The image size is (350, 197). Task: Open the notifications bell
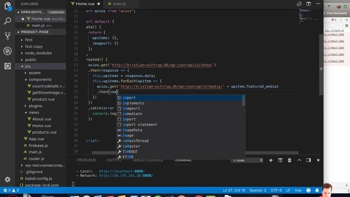click(317, 190)
